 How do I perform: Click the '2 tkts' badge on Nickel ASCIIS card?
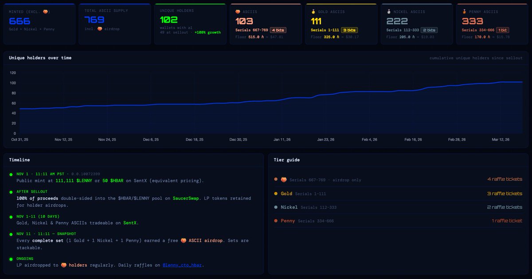click(429, 30)
